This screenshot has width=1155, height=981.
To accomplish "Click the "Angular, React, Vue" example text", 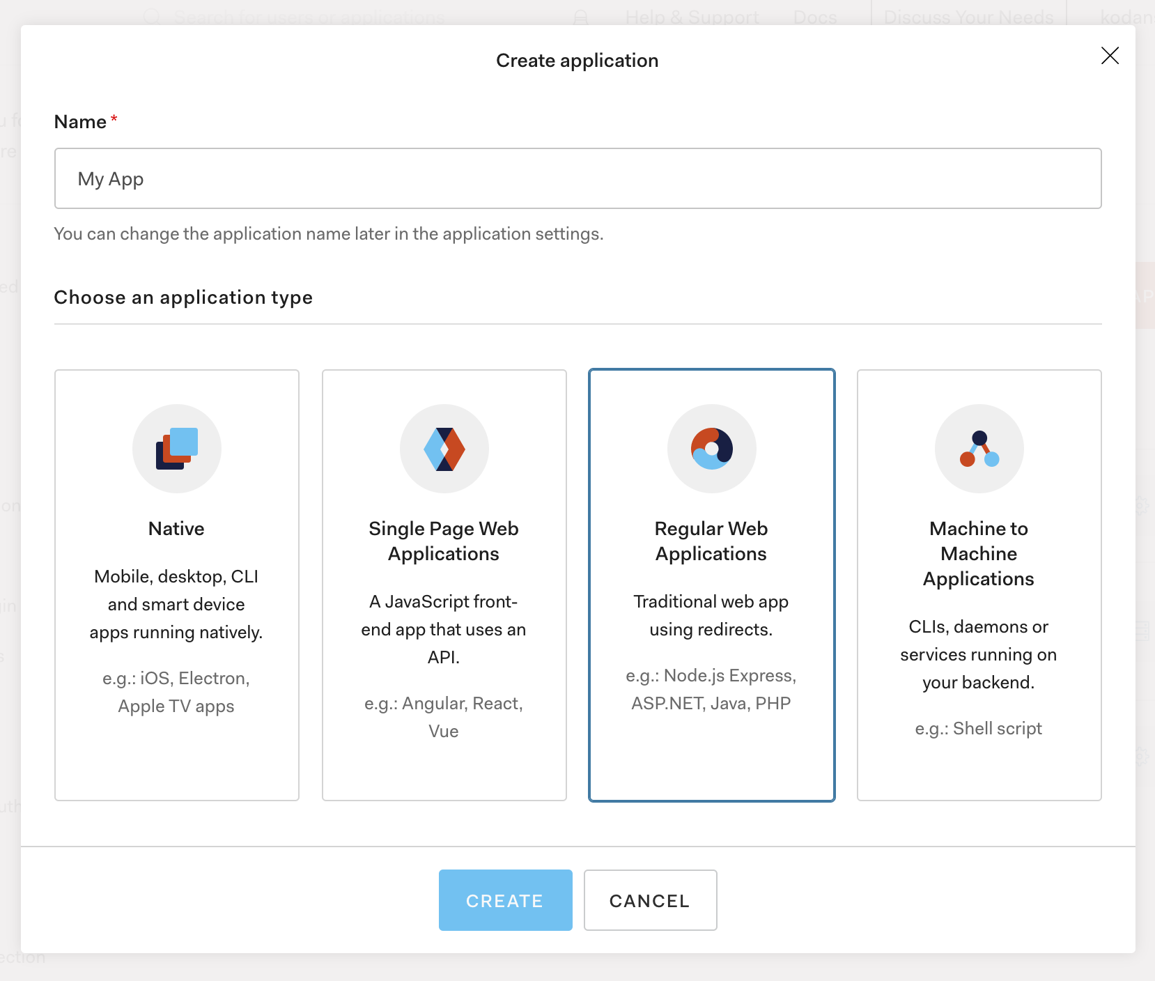I will 444,717.
